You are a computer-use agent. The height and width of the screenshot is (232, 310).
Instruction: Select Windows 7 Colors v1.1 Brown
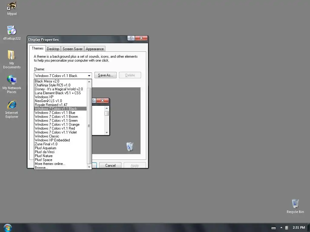[x=60, y=117]
